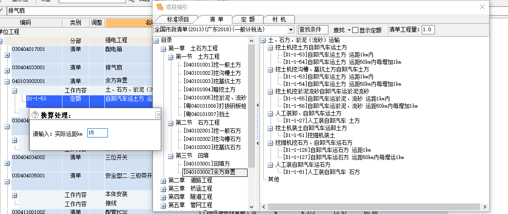This screenshot has height=214, width=508.
Task: Select [040103001]回填方 item
Action: [206, 164]
